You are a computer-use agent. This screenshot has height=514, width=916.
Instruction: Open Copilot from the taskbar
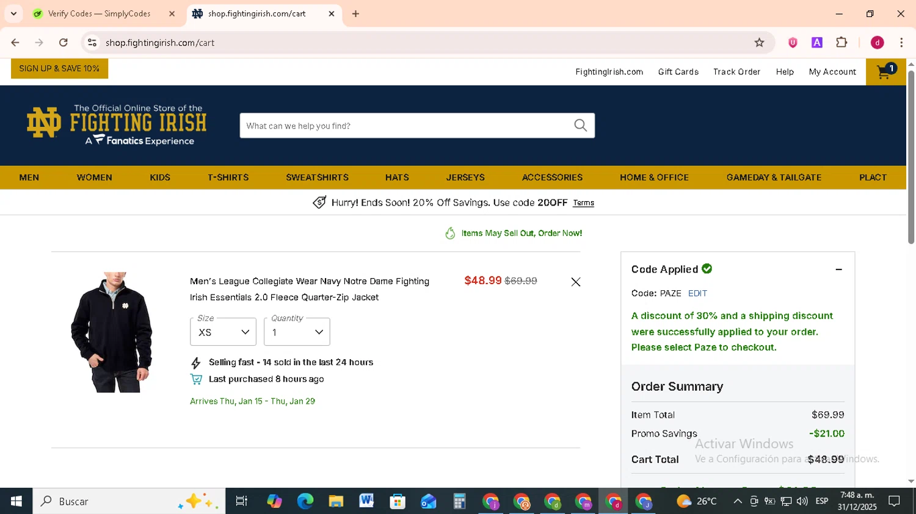274,501
